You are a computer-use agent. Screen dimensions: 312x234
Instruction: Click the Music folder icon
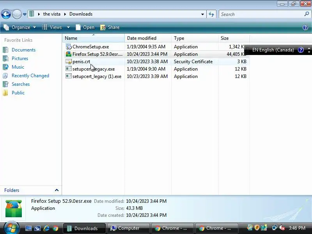coord(5,67)
